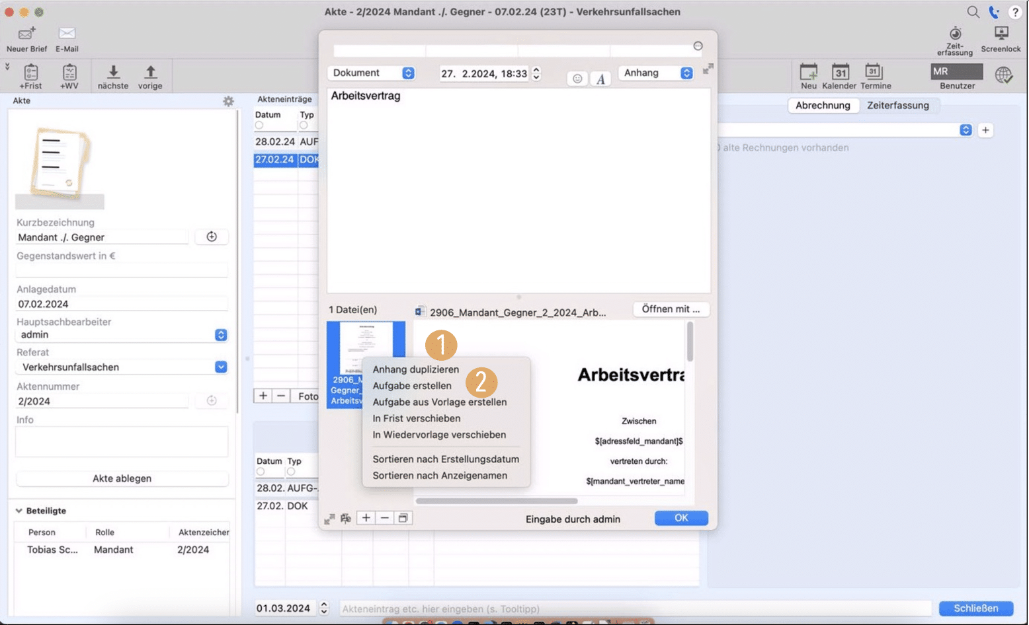The height and width of the screenshot is (625, 1029).
Task: Open the invoice dropdown under Abrechnung
Action: [845, 130]
